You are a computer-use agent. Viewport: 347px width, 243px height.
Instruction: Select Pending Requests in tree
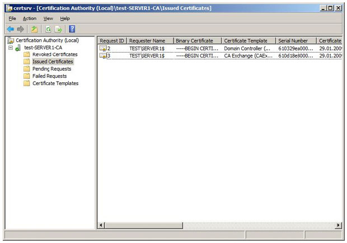pyautogui.click(x=52, y=69)
